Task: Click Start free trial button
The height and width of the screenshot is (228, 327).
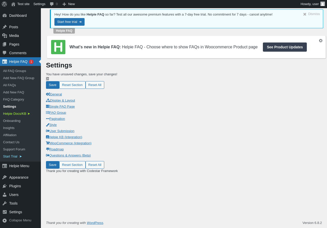Action: 69,22
